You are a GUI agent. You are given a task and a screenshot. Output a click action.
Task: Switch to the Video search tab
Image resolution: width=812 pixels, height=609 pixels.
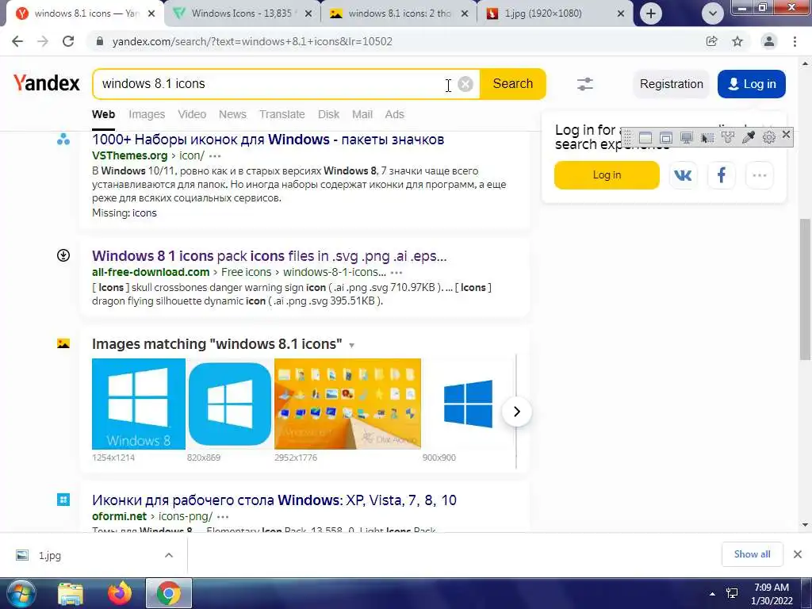click(192, 114)
